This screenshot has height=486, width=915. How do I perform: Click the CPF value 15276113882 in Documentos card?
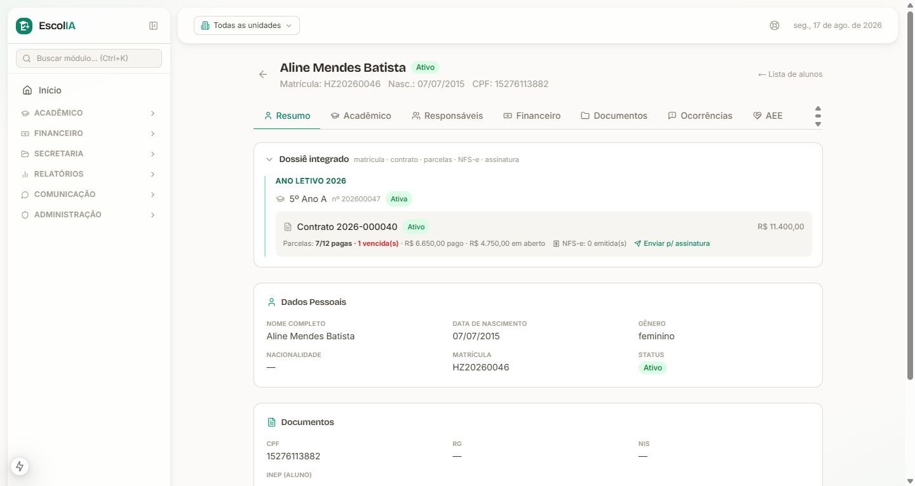tap(294, 456)
